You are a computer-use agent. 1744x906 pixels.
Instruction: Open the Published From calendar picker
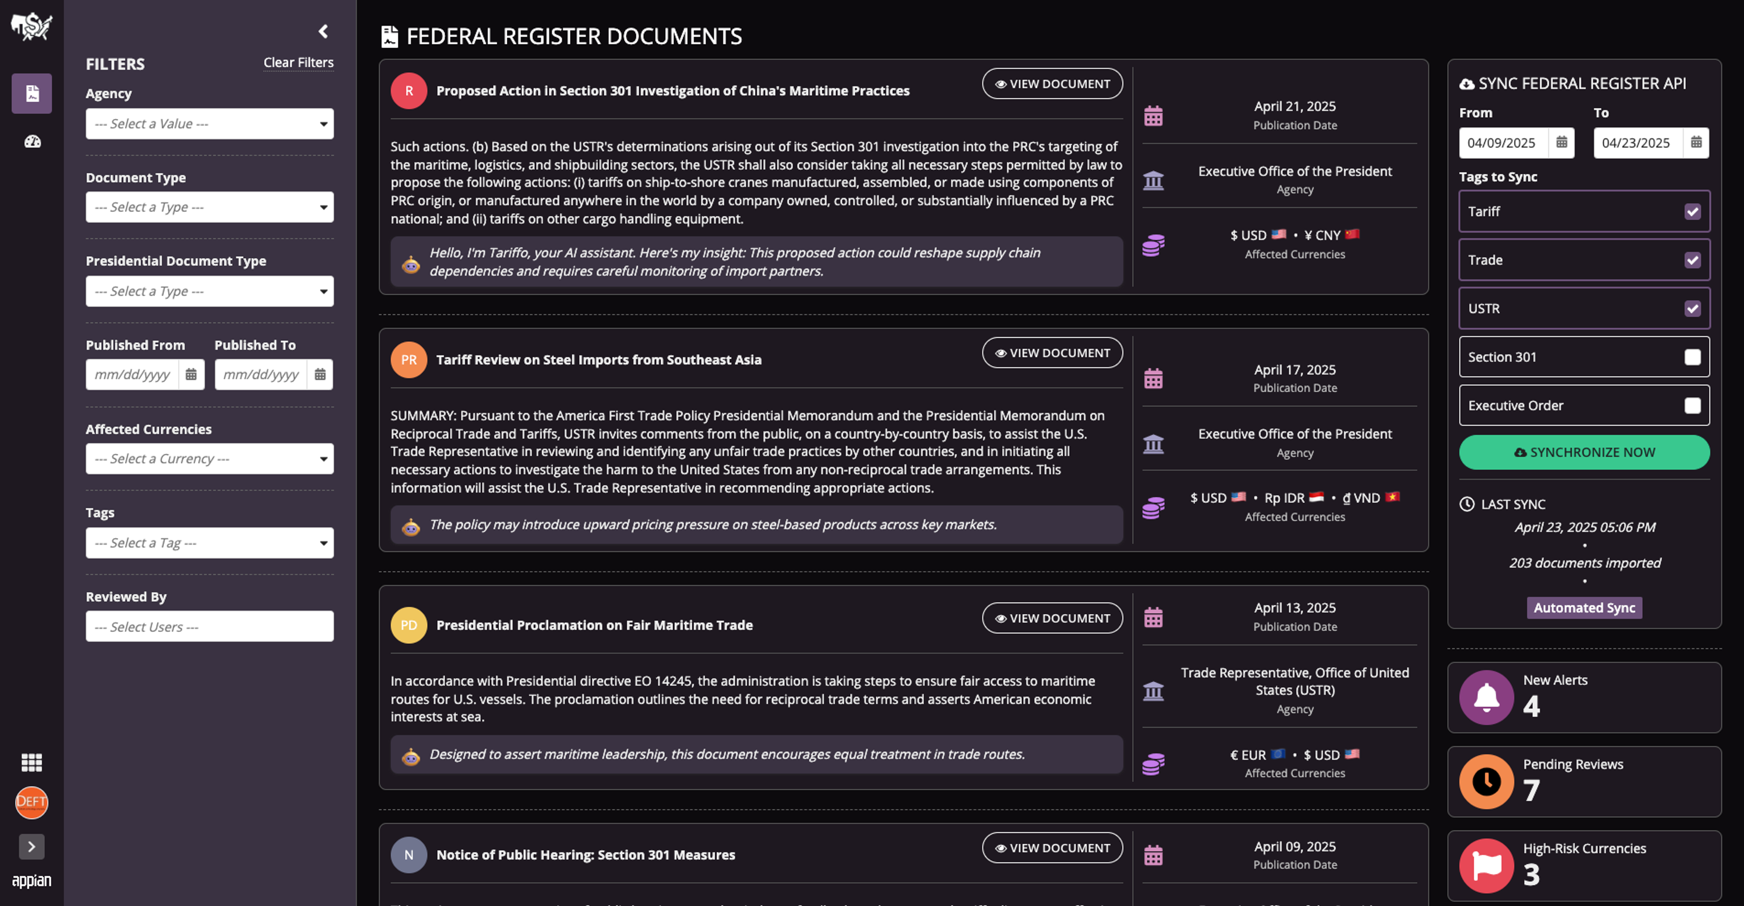pos(191,374)
